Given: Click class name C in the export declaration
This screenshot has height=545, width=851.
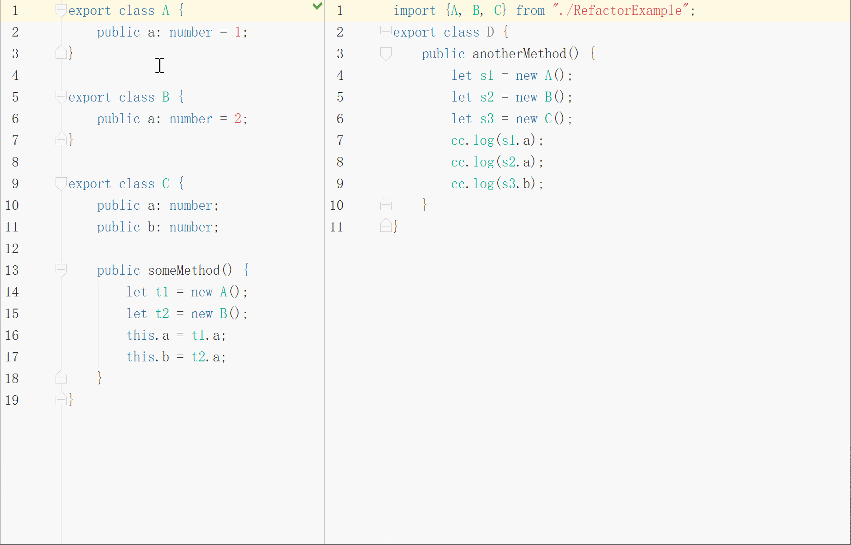Looking at the screenshot, I should point(166,184).
